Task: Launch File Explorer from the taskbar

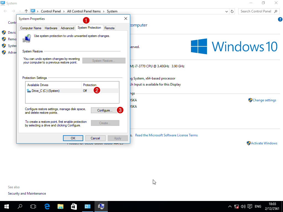Action: [60, 206]
